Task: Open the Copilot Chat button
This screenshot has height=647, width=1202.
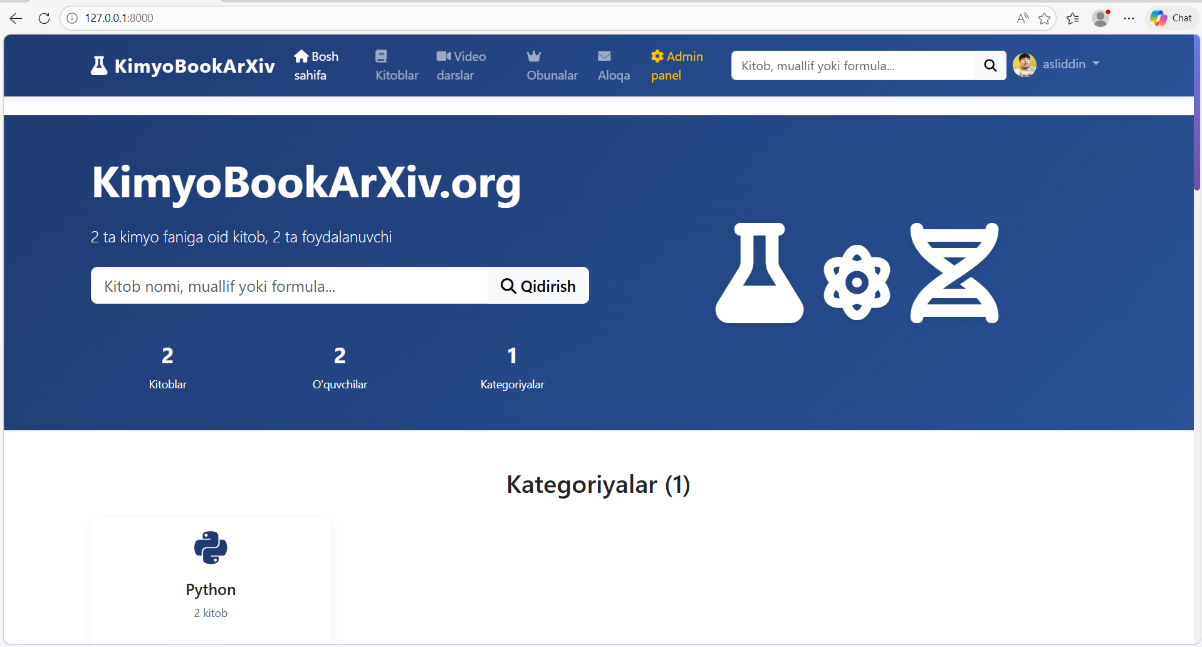Action: [1171, 18]
